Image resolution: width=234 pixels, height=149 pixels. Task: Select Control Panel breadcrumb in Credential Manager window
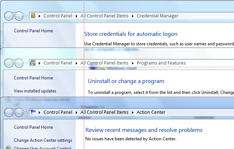click(58, 16)
